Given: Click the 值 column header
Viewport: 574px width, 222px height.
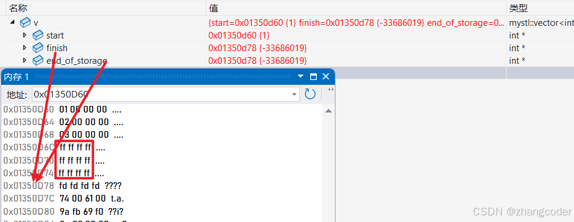Looking at the screenshot, I should [213, 8].
